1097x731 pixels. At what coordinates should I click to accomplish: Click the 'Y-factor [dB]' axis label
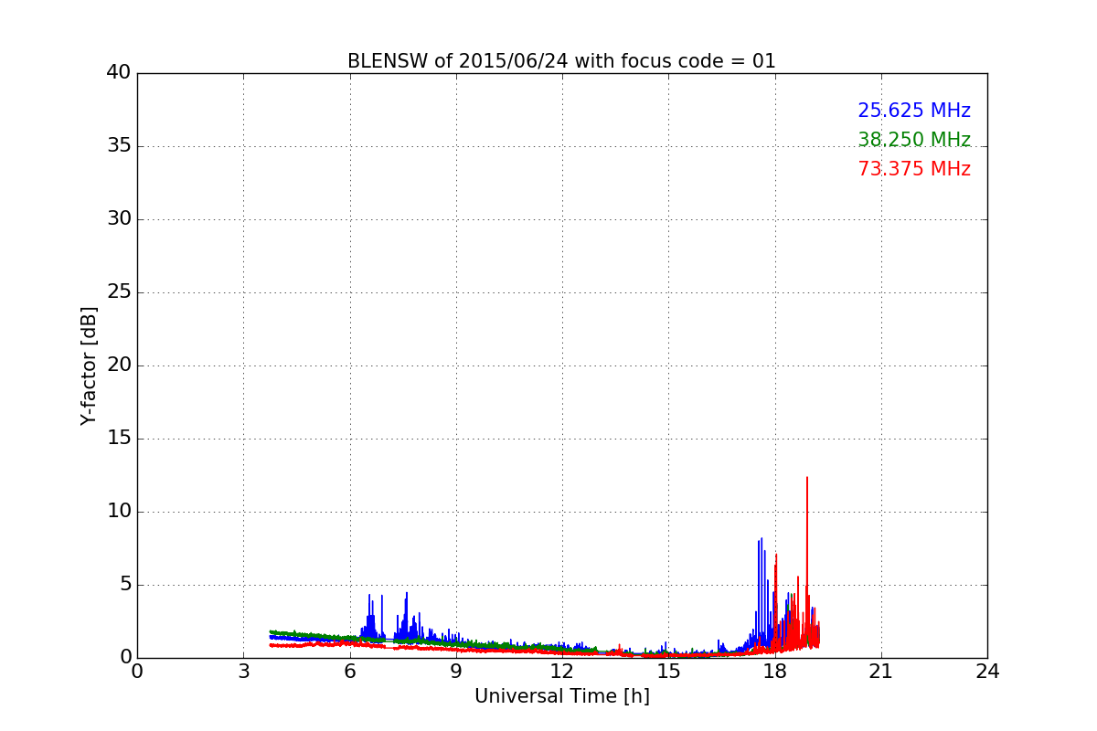pyautogui.click(x=89, y=365)
